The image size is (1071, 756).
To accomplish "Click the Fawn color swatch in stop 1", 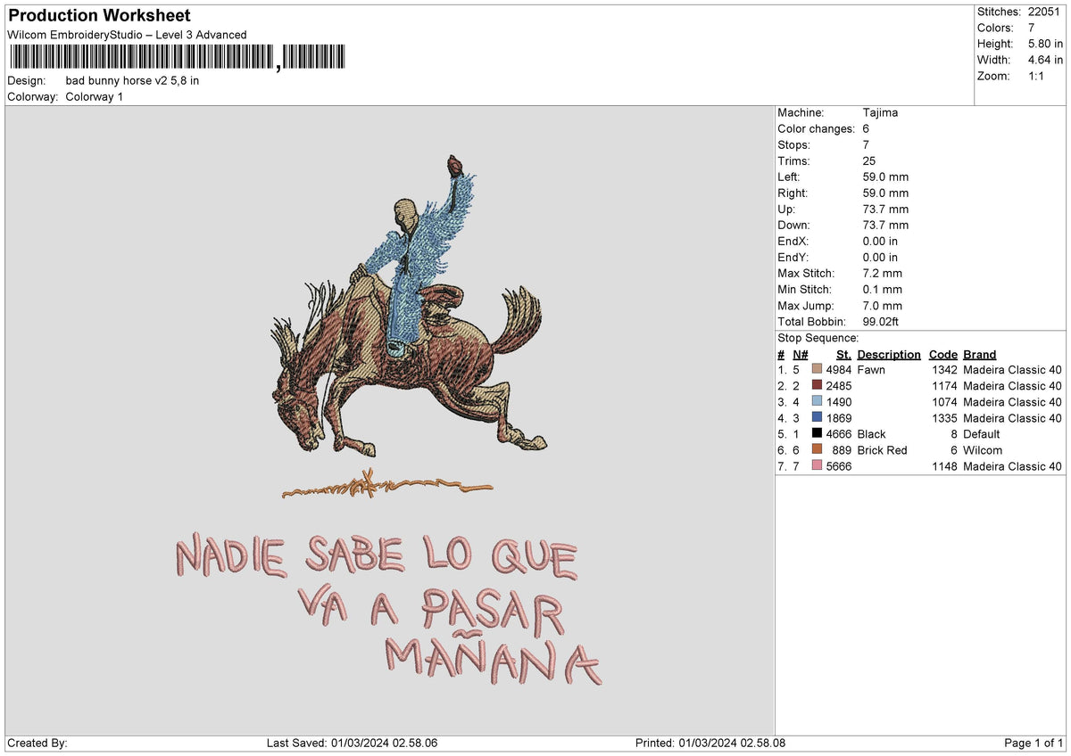I will (x=817, y=370).
